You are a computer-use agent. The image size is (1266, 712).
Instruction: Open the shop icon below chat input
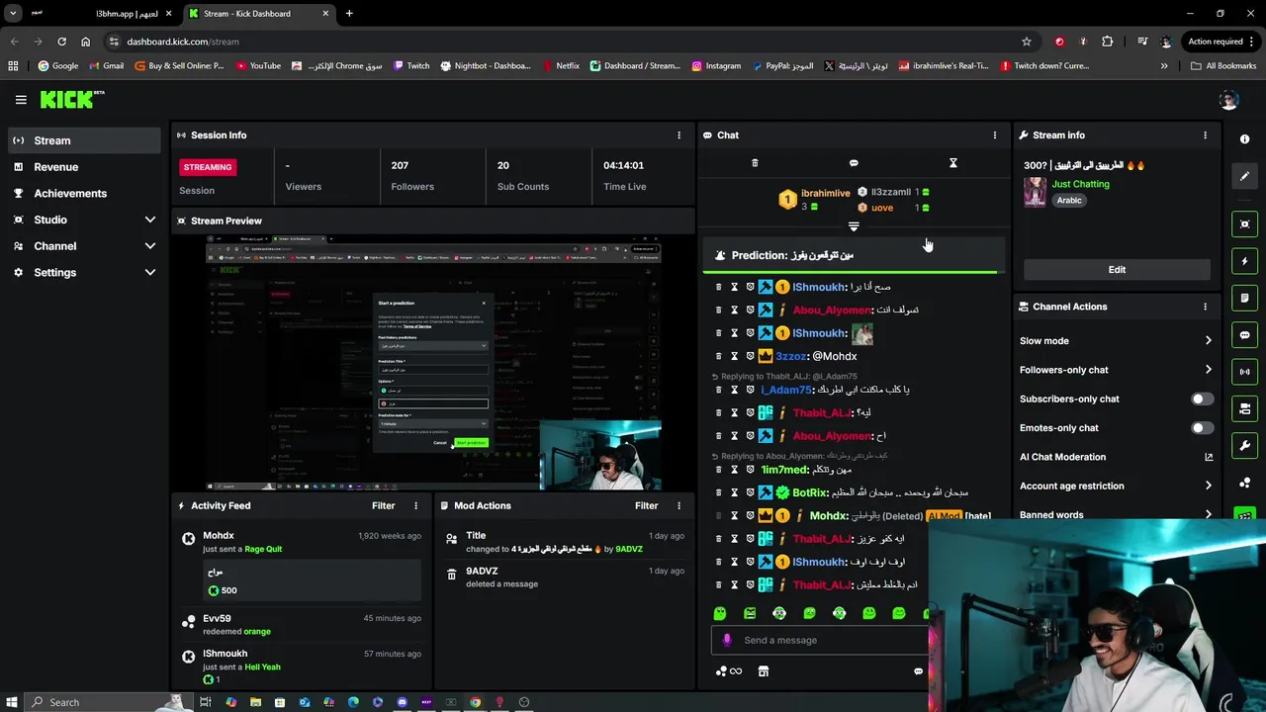(763, 671)
